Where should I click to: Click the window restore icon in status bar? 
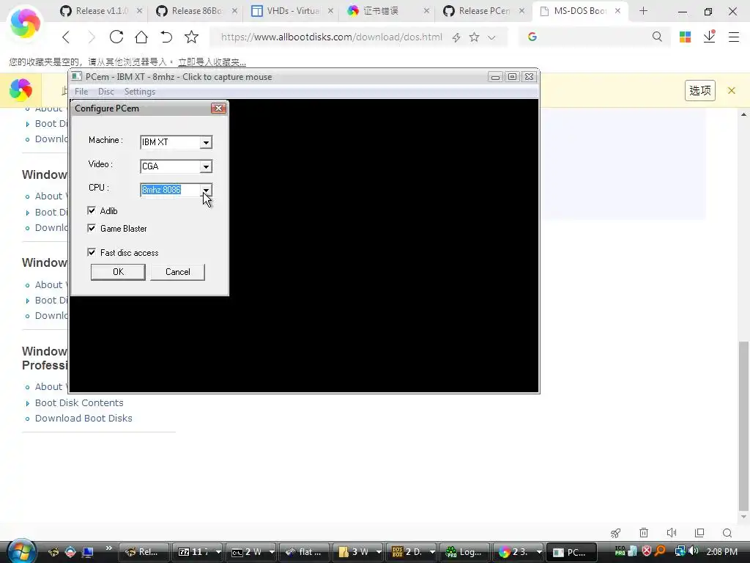(699, 533)
